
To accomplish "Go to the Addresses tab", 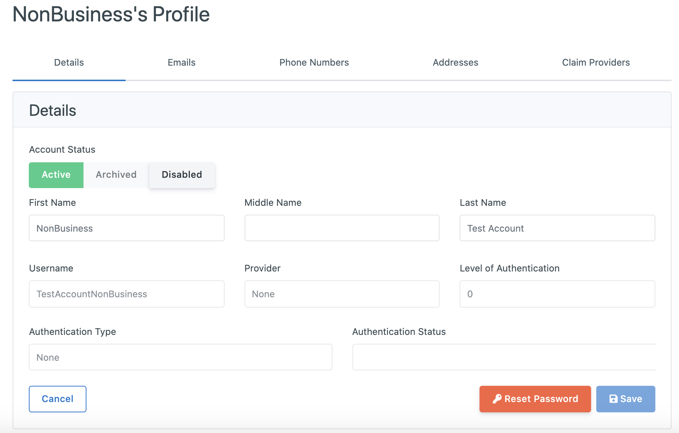I will click(455, 62).
